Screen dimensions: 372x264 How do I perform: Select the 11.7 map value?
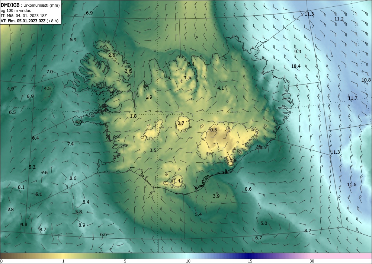point(353,98)
